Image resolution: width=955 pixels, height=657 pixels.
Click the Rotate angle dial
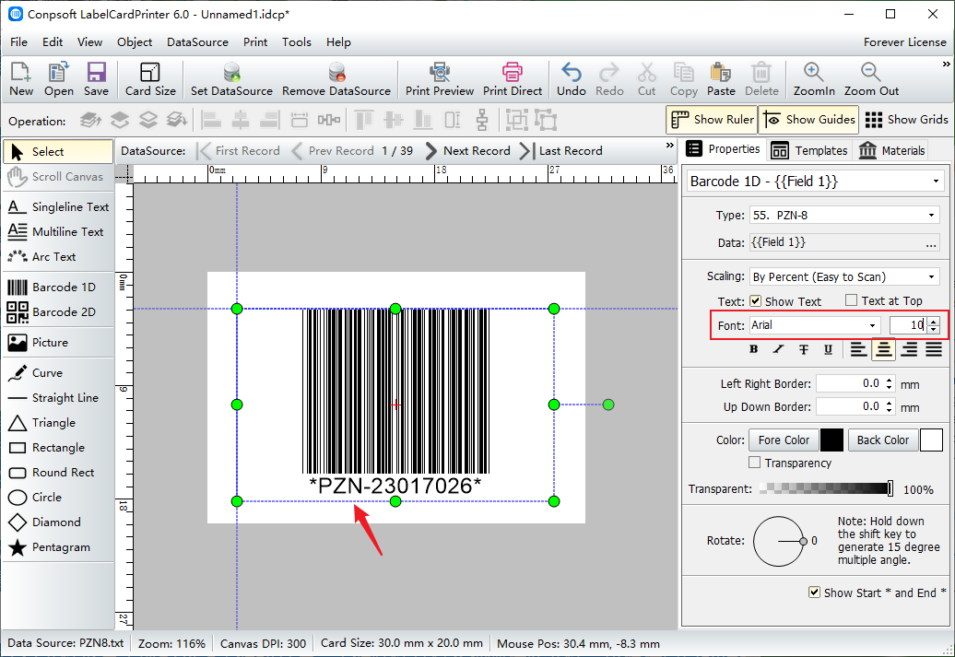[779, 541]
